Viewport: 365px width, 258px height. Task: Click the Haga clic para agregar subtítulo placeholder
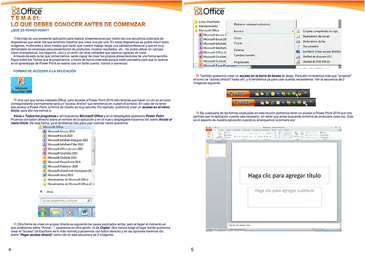284,197
